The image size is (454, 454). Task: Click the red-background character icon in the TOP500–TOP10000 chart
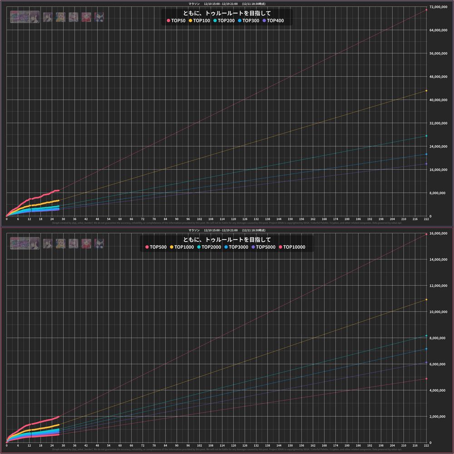tap(86, 243)
